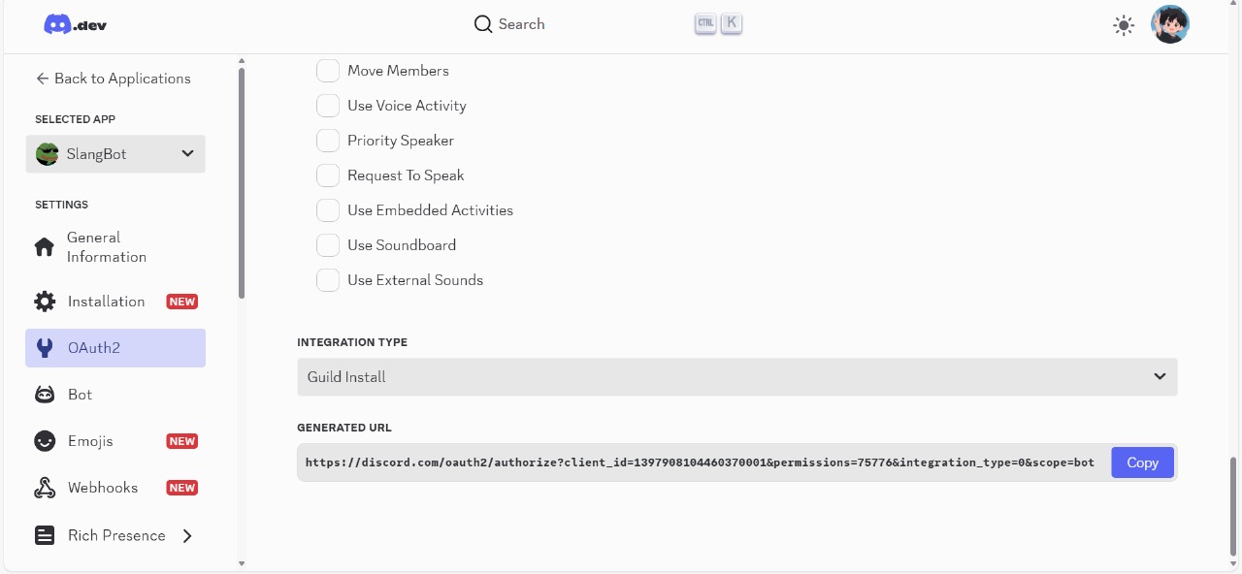Image resolution: width=1242 pixels, height=574 pixels.
Task: Expand the SlangBot app selector
Action: [115, 154]
